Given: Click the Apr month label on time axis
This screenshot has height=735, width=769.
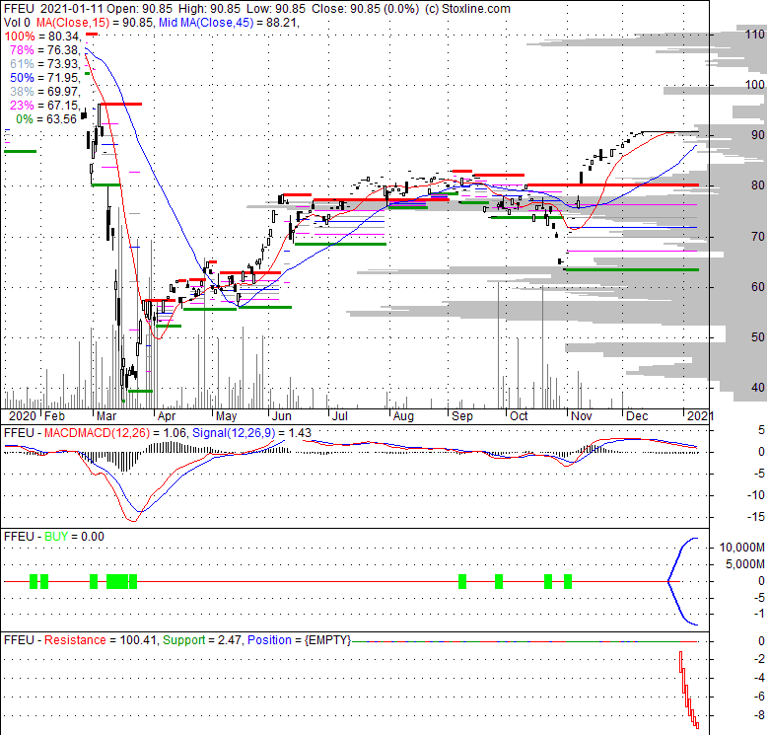Looking at the screenshot, I should 167,416.
